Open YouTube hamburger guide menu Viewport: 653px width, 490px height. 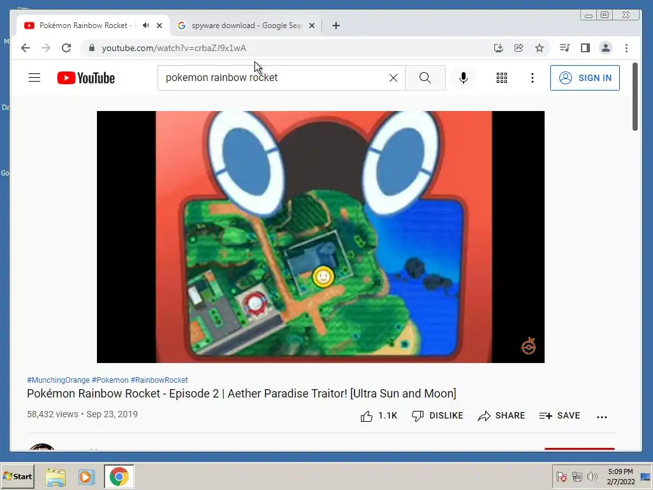point(34,77)
